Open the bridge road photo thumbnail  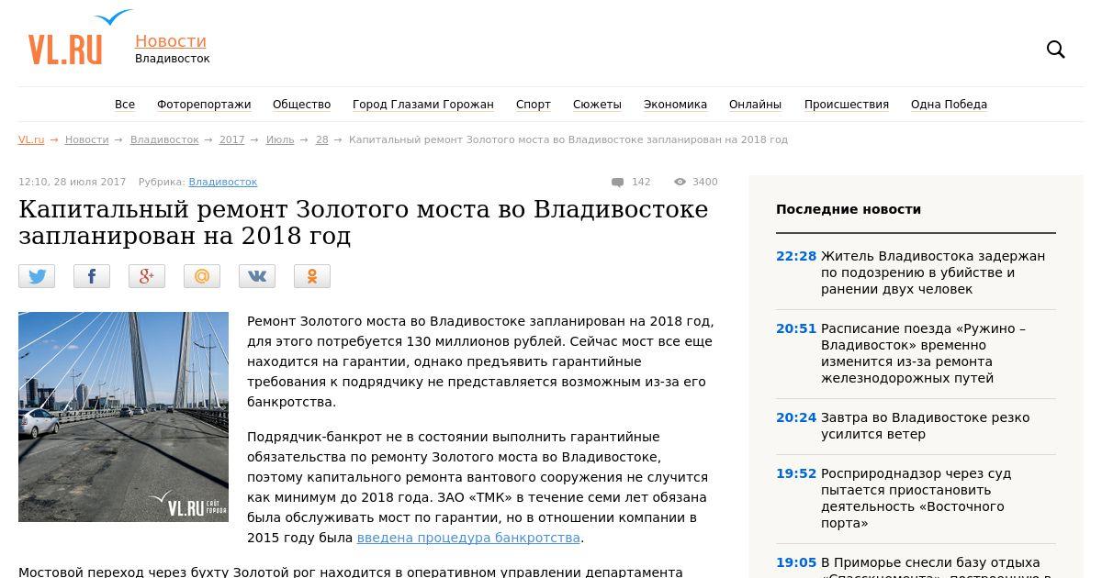(123, 417)
